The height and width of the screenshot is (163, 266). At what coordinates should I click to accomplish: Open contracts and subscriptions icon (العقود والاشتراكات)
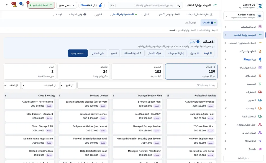pos(260,51)
